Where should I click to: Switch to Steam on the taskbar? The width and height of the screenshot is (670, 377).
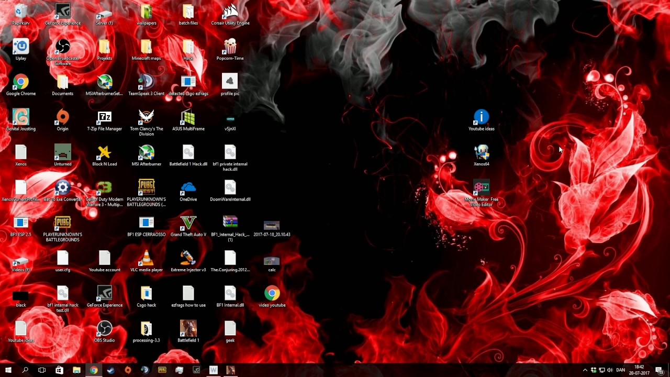[x=110, y=370]
